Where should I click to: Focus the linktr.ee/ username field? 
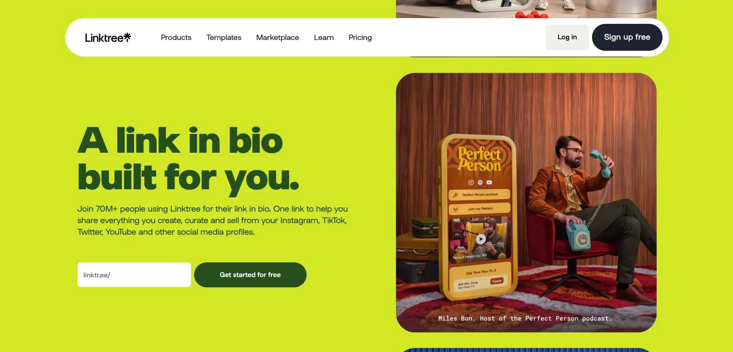click(134, 275)
